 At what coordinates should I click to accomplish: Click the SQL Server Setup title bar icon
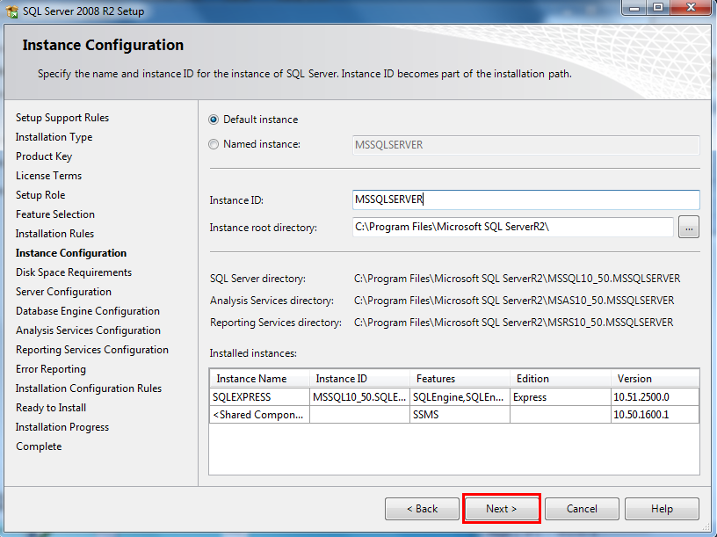pyautogui.click(x=11, y=11)
